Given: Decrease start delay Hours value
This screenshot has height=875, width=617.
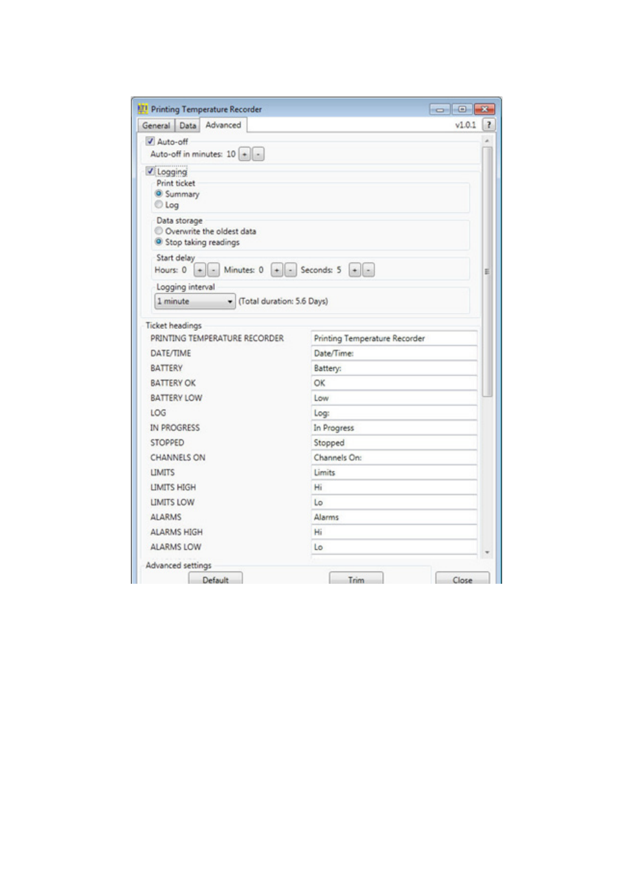Looking at the screenshot, I should tap(213, 270).
